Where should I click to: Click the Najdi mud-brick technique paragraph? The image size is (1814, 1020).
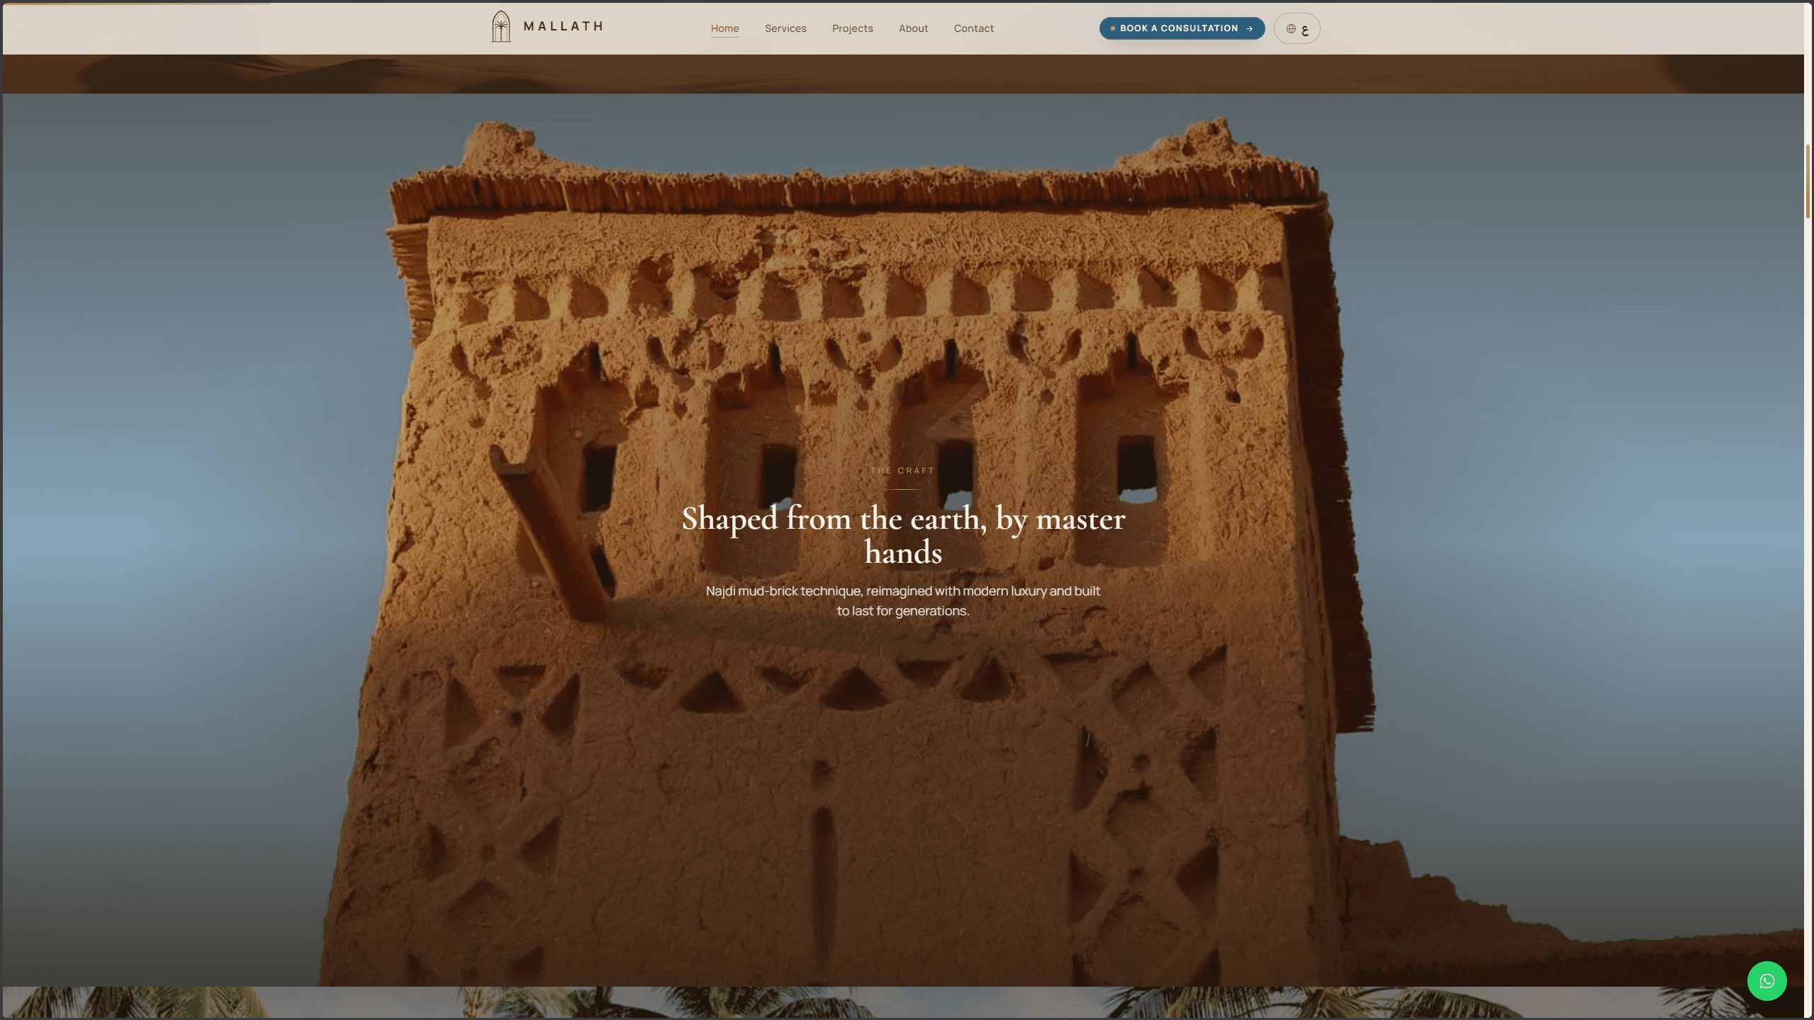[902, 600]
